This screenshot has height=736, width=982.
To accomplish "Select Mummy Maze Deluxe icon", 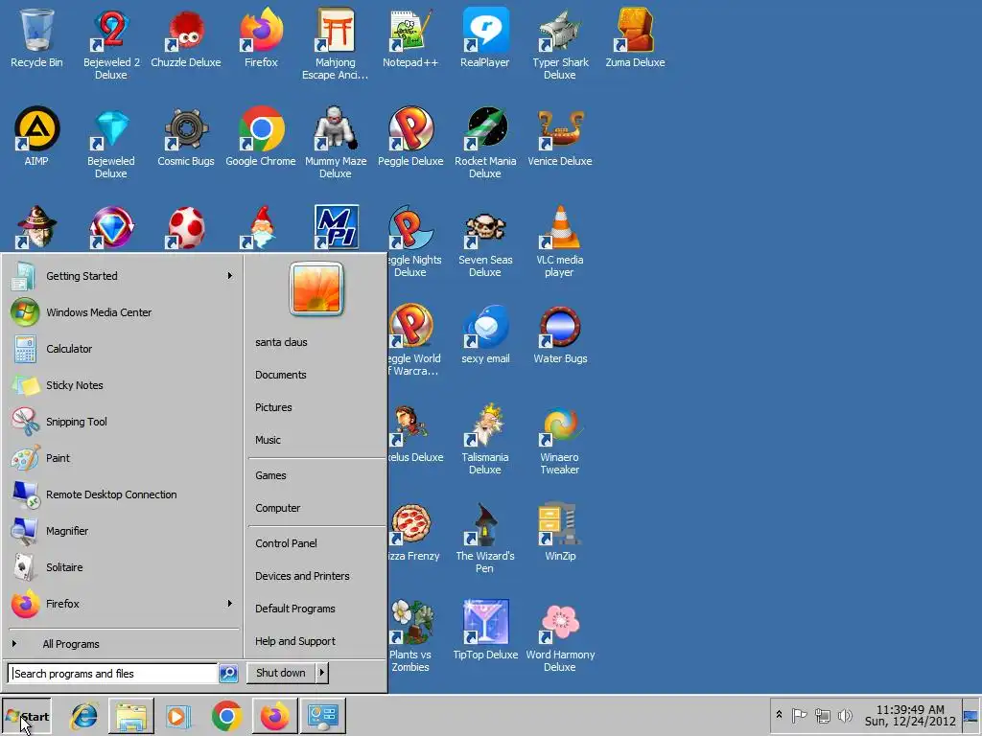I will point(335,142).
